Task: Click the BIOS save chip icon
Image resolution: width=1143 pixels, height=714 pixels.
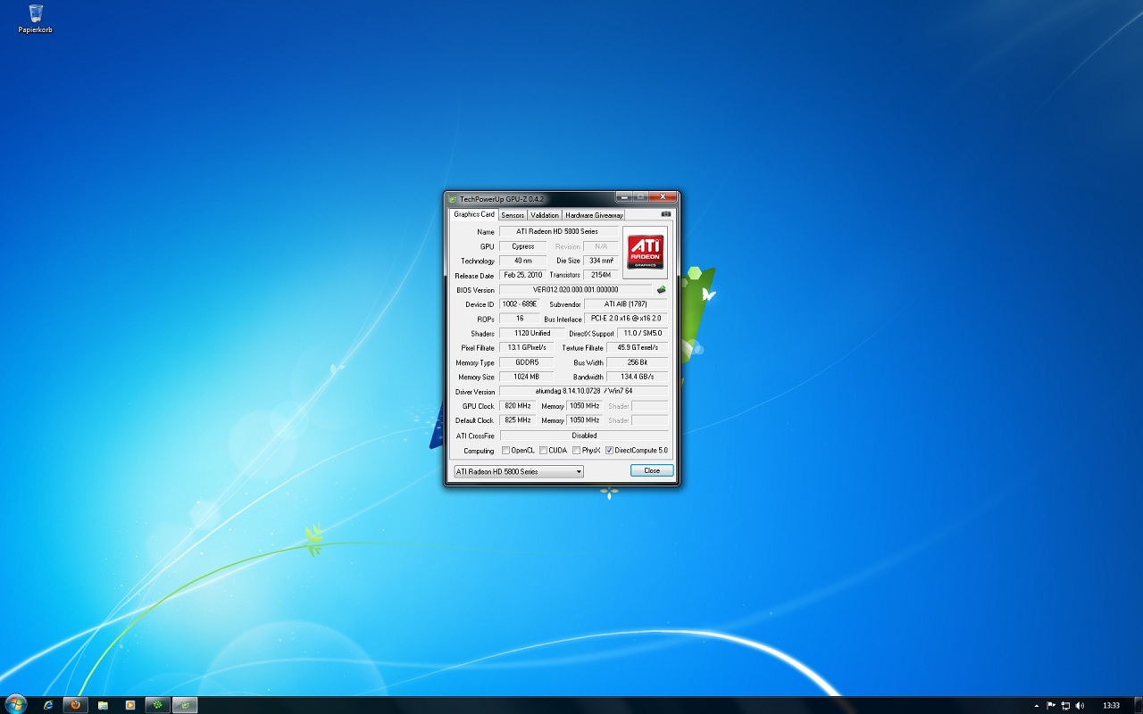Action: pos(662,290)
